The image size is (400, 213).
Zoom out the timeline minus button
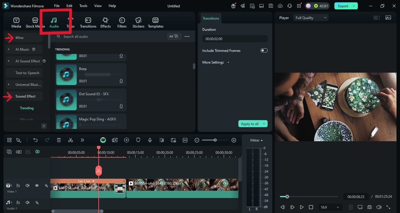197,140
